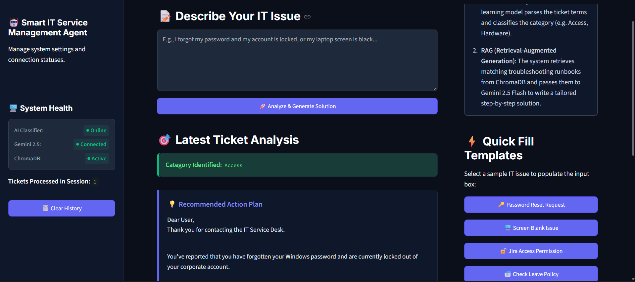635x282 pixels.
Task: Pick the Jira Access Permission template
Action: coord(531,251)
